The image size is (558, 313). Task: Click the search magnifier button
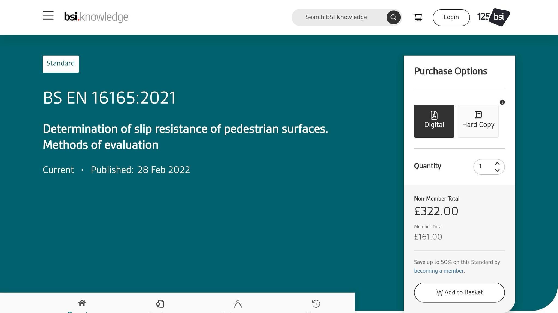coord(393,17)
